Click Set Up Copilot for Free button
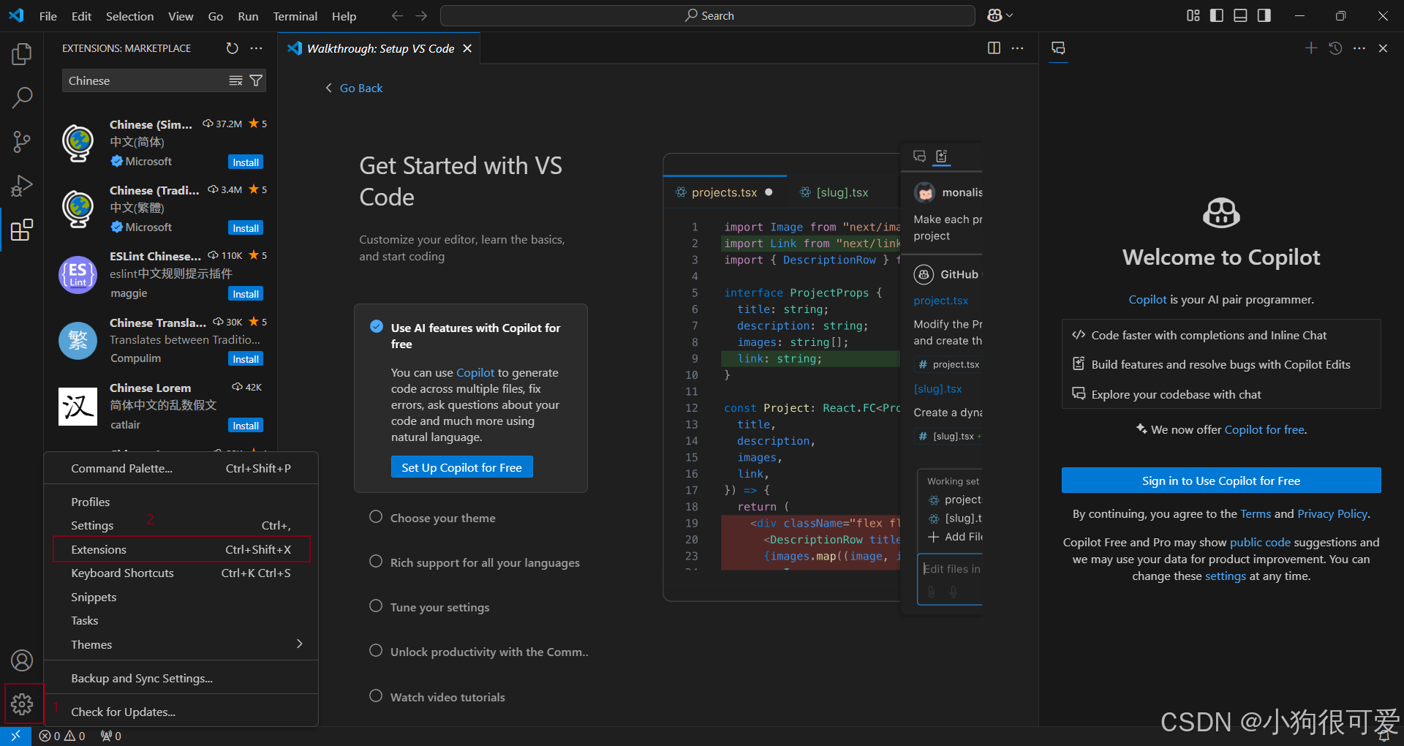This screenshot has width=1404, height=746. 462,467
